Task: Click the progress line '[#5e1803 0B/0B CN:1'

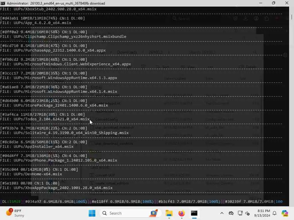Action: tap(30, 183)
